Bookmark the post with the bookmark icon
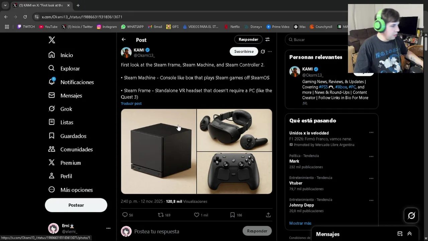Image resolution: width=428 pixels, height=241 pixels. [x=232, y=215]
